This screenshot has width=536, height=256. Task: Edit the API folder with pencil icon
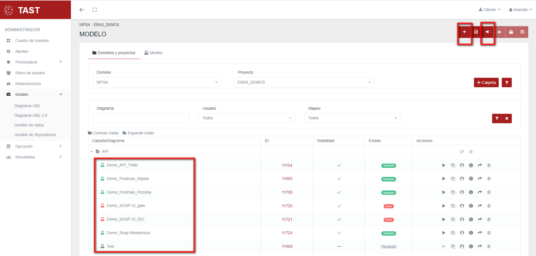coord(462,152)
